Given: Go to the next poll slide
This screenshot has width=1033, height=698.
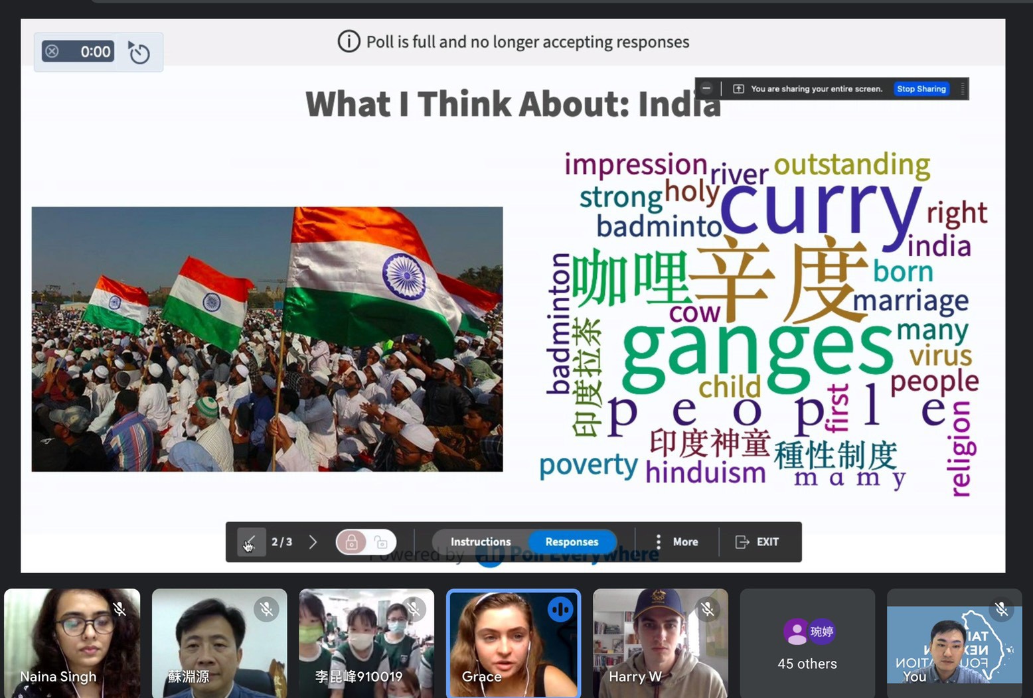Looking at the screenshot, I should click(313, 542).
